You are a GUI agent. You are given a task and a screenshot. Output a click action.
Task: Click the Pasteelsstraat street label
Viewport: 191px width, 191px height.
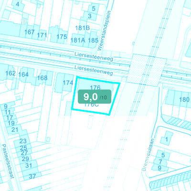click(x=8, y=161)
